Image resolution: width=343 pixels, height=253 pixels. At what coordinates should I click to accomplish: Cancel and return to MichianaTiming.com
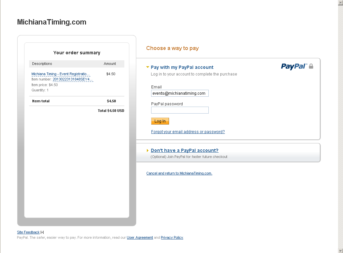(x=179, y=173)
